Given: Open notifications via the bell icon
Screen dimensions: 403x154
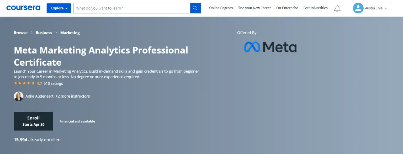Looking at the screenshot, I should (x=337, y=8).
